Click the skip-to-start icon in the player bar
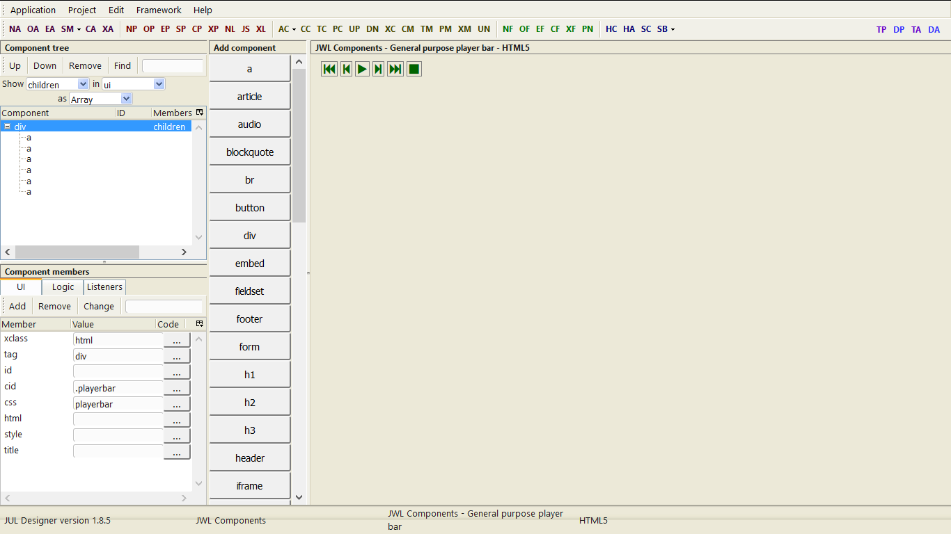This screenshot has height=534, width=951. [329, 69]
